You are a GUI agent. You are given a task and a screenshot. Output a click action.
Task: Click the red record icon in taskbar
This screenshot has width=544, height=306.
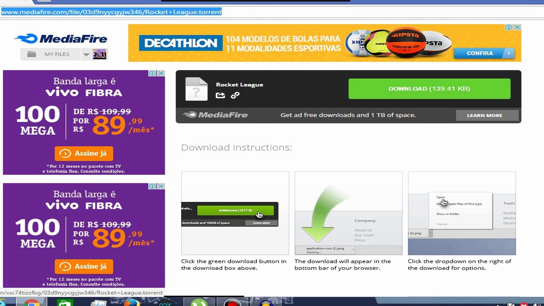click(x=232, y=302)
